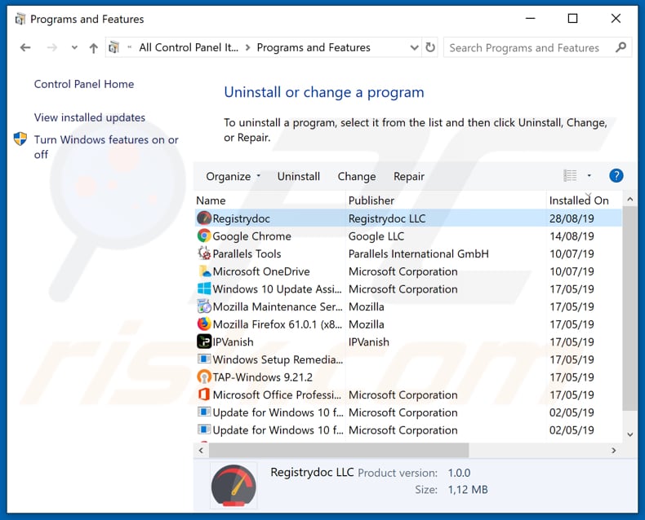Click the Microsoft Office Professional icon
The image size is (645, 520).
[204, 394]
